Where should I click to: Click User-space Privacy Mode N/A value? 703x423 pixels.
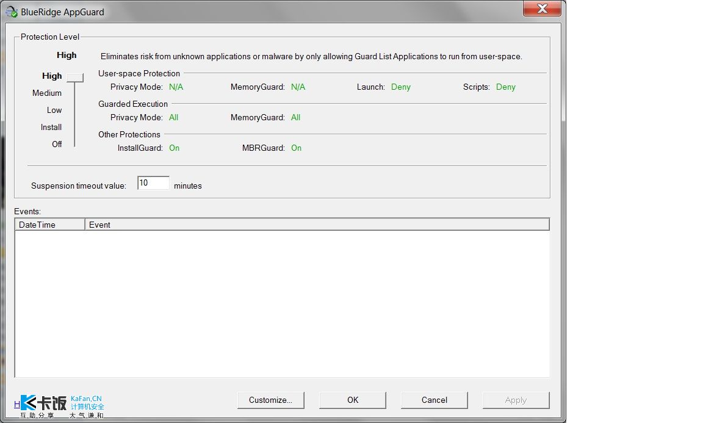click(176, 87)
